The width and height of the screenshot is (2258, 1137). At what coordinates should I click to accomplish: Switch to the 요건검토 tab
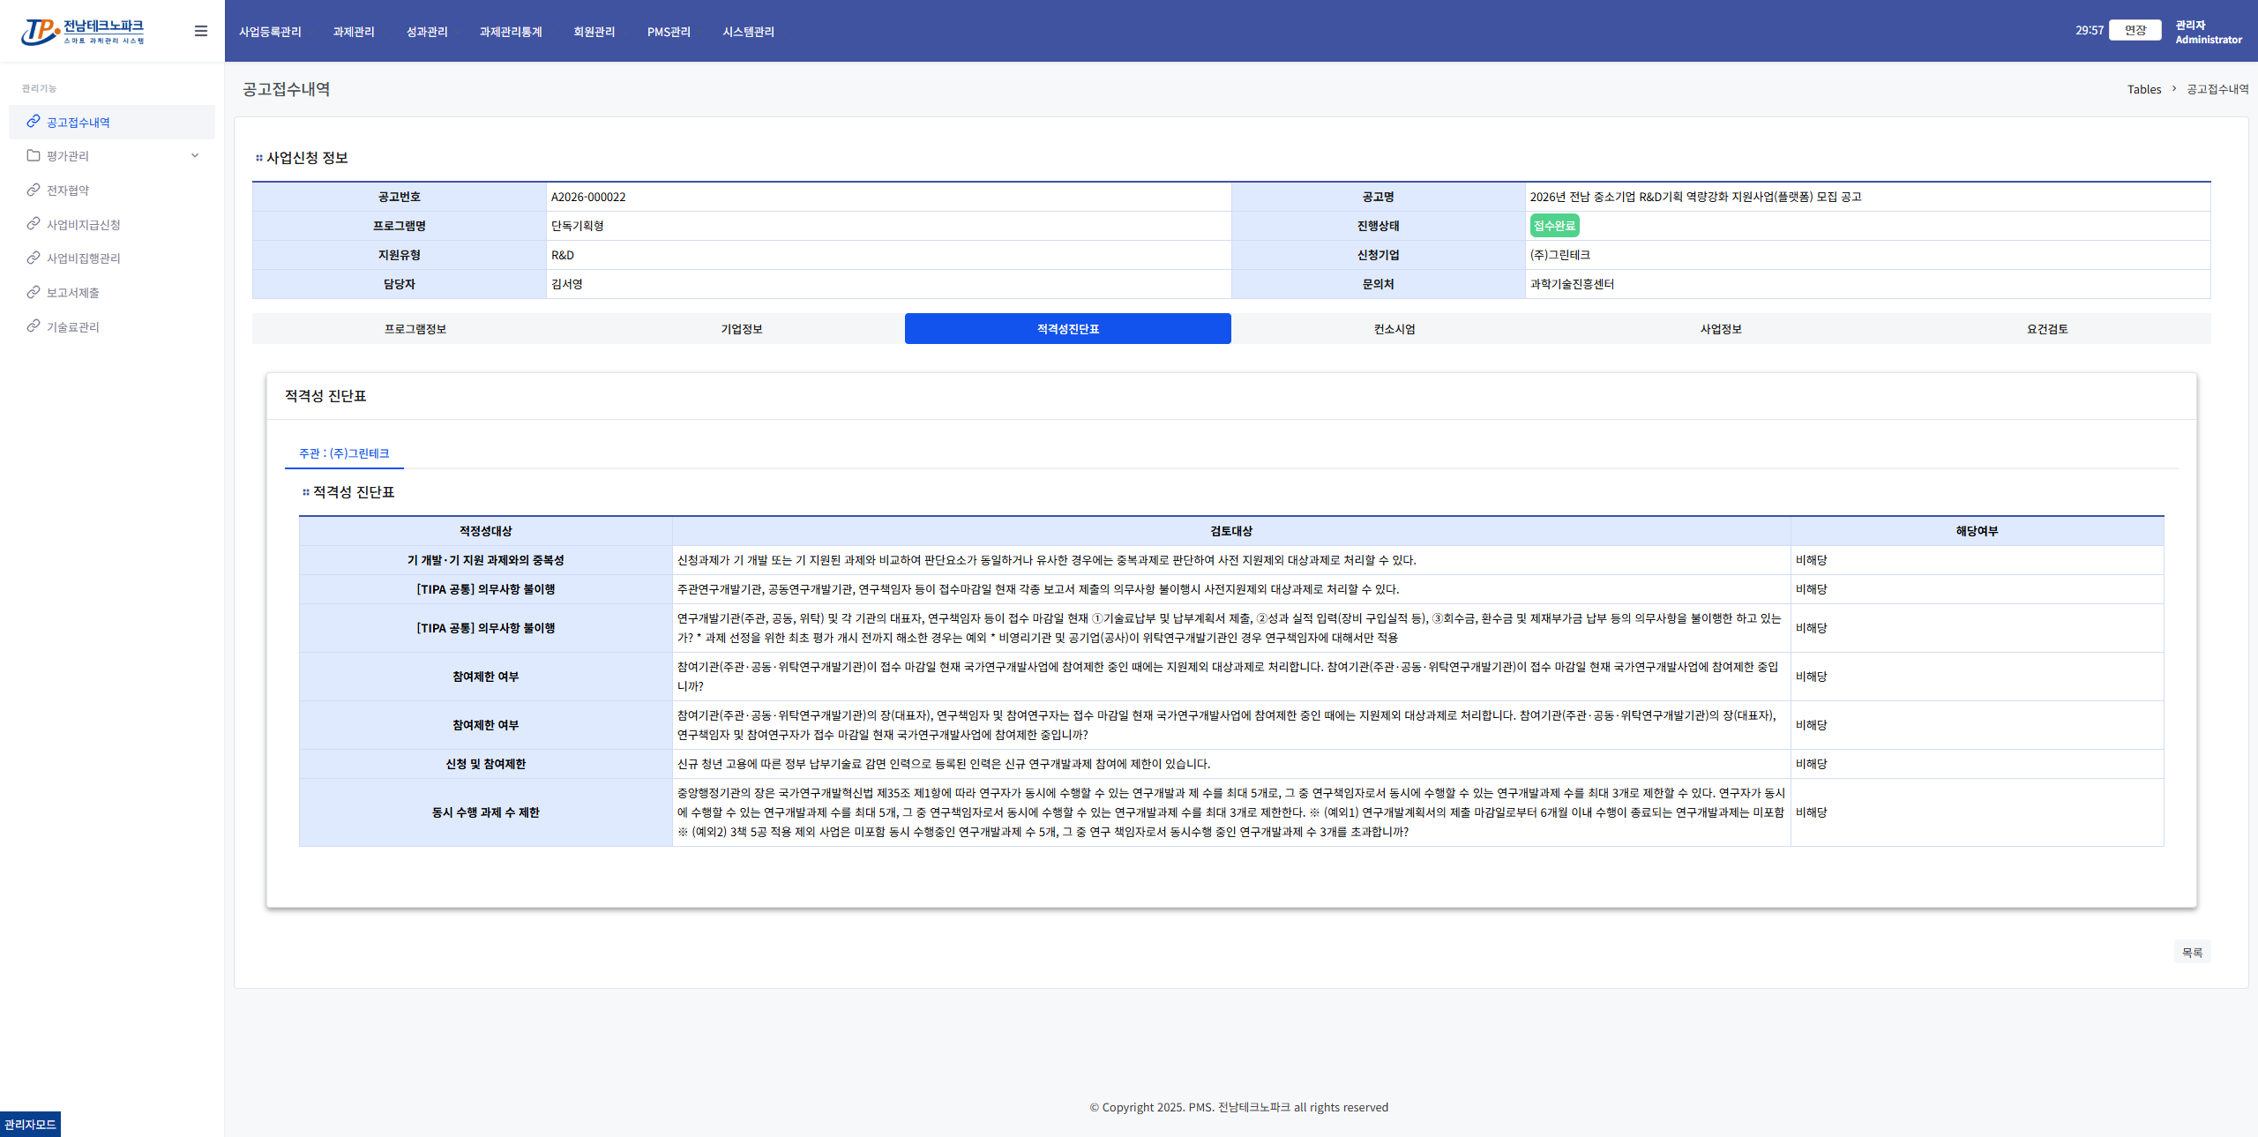coord(2047,329)
